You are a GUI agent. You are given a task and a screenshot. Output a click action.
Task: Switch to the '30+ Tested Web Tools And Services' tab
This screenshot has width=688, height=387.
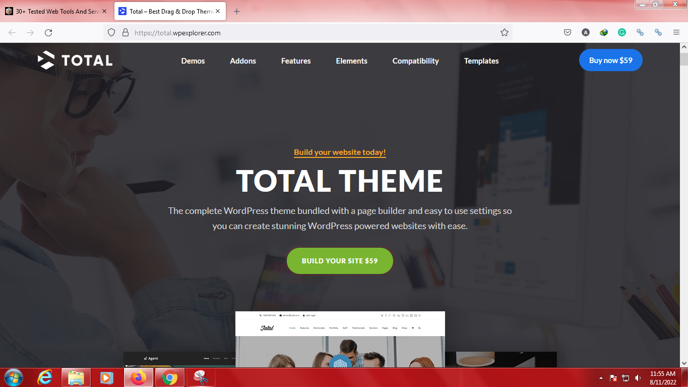point(55,11)
